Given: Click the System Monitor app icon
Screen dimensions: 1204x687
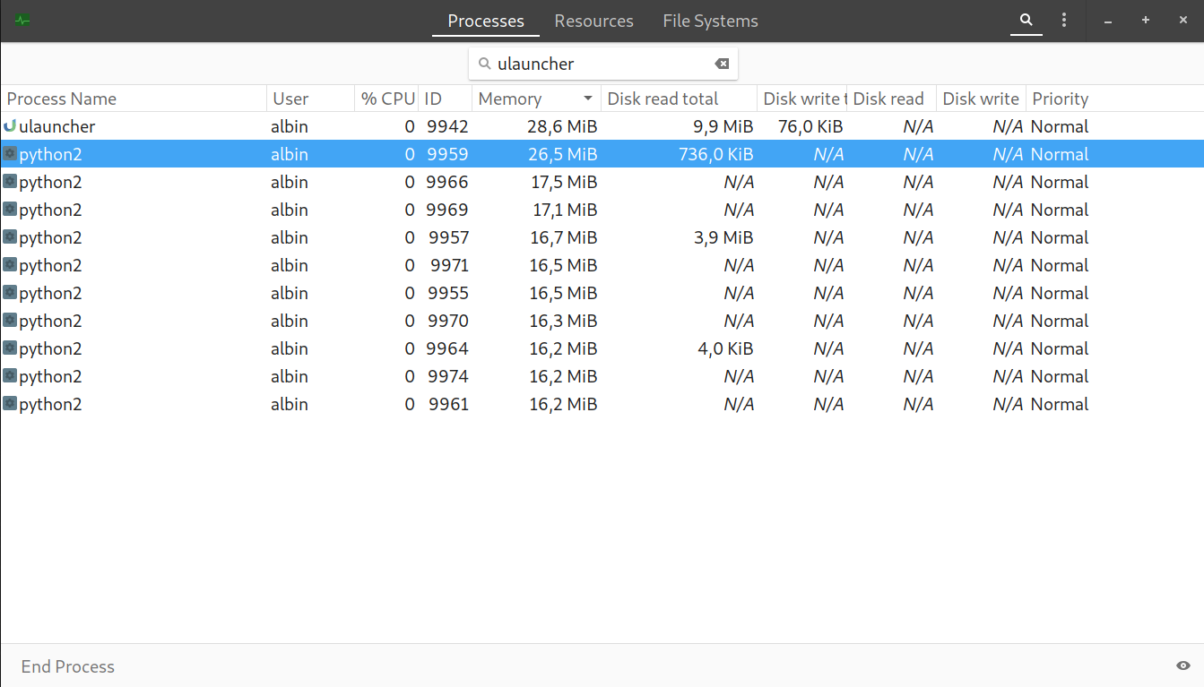Looking at the screenshot, I should (x=22, y=20).
